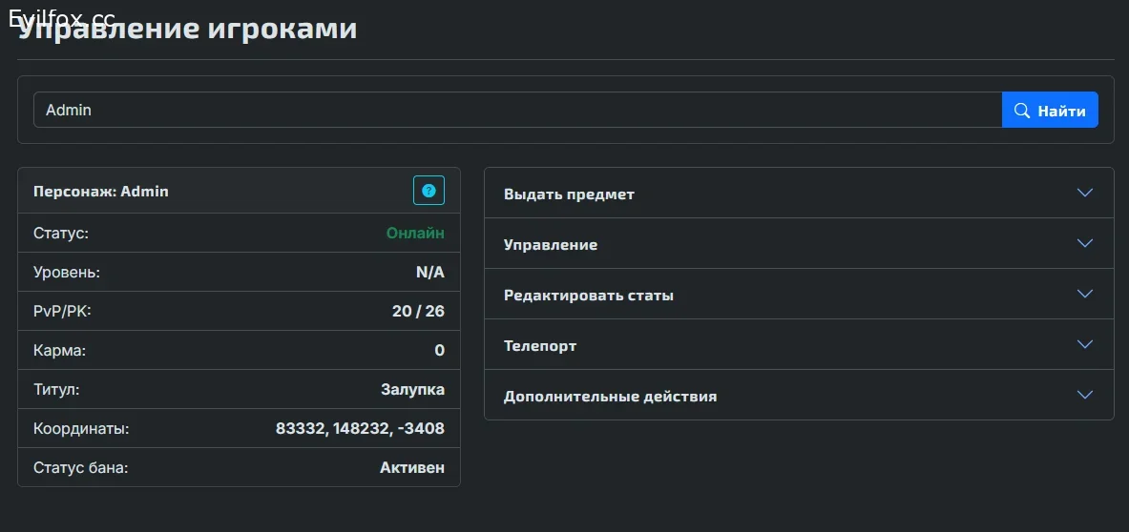1129x532 pixels.
Task: Expand the Выдать предмет section
Action: coord(799,194)
